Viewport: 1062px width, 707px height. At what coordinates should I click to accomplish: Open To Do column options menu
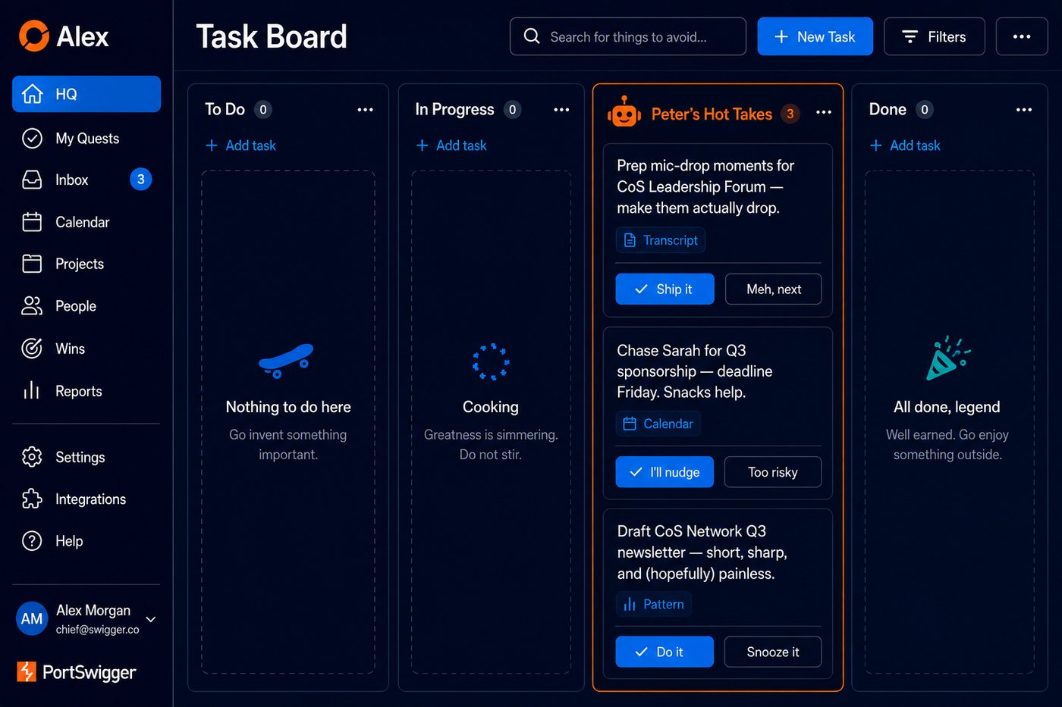pyautogui.click(x=366, y=110)
